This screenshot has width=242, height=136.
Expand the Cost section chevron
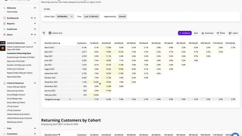[x=35, y=128]
